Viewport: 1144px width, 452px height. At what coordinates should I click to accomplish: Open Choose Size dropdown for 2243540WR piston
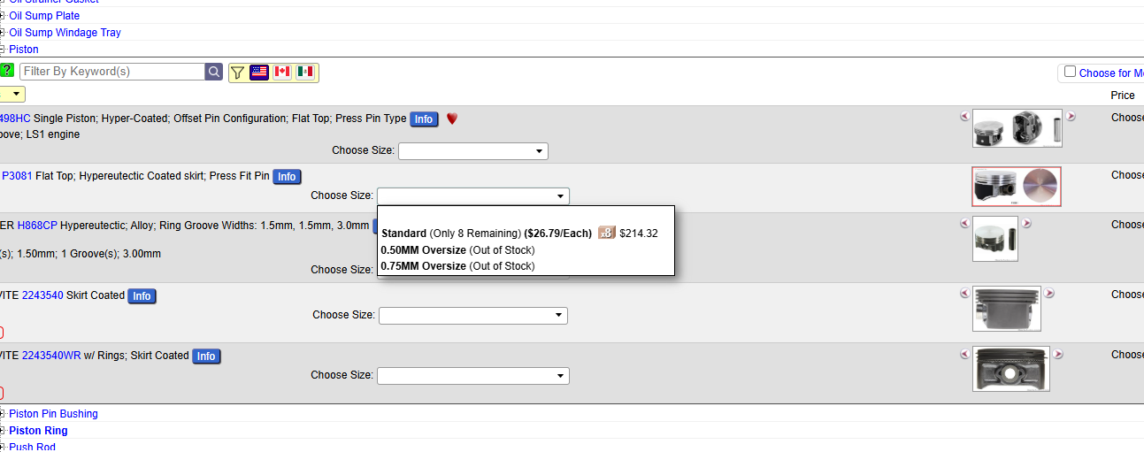click(x=472, y=376)
